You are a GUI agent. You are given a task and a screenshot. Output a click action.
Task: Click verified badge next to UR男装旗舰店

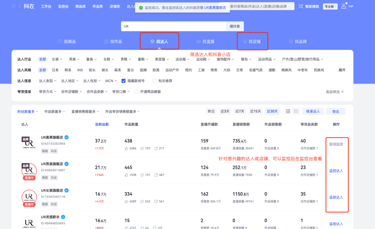[66, 164]
